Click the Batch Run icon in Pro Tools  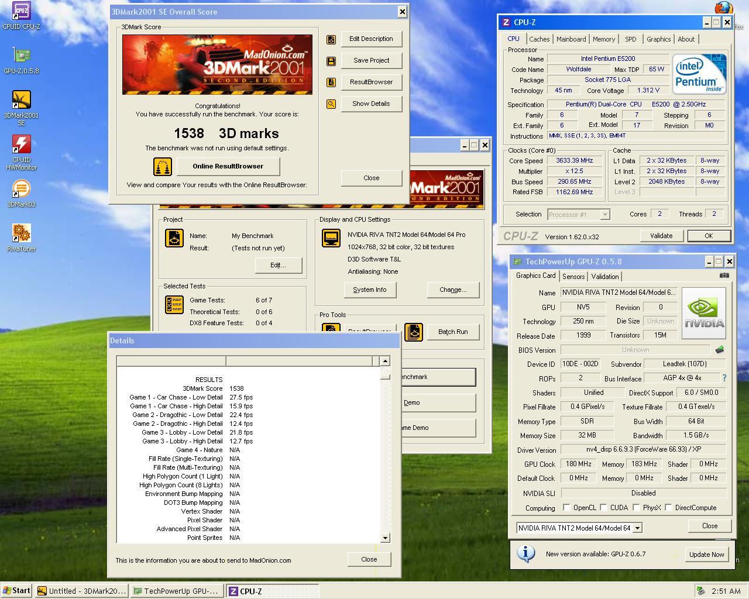pyautogui.click(x=414, y=332)
